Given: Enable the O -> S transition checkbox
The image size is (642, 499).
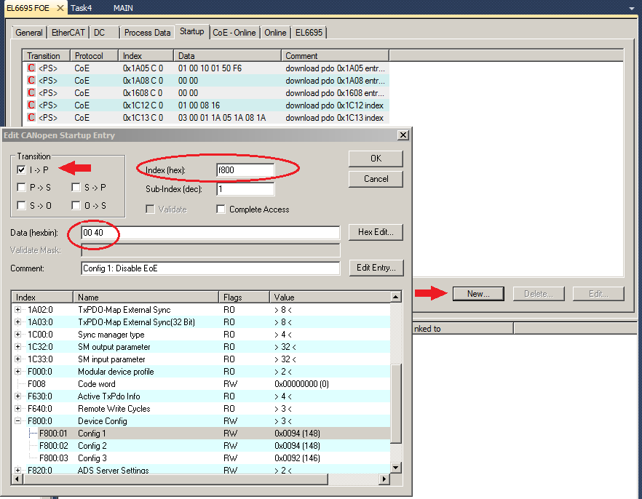Looking at the screenshot, I should coord(76,205).
